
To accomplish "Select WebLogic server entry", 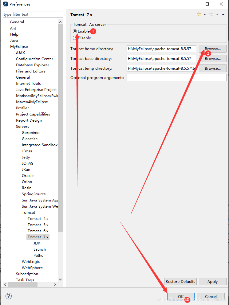I will pos(30,262).
